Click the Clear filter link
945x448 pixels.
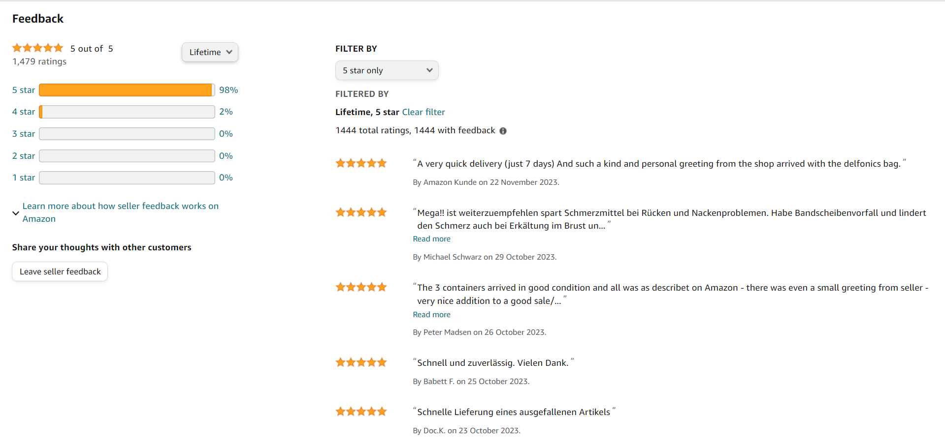pyautogui.click(x=424, y=112)
